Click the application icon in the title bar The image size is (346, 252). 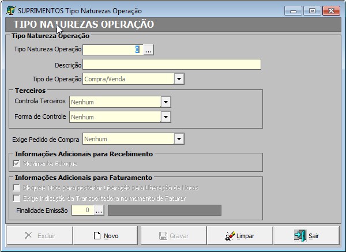pos(10,11)
